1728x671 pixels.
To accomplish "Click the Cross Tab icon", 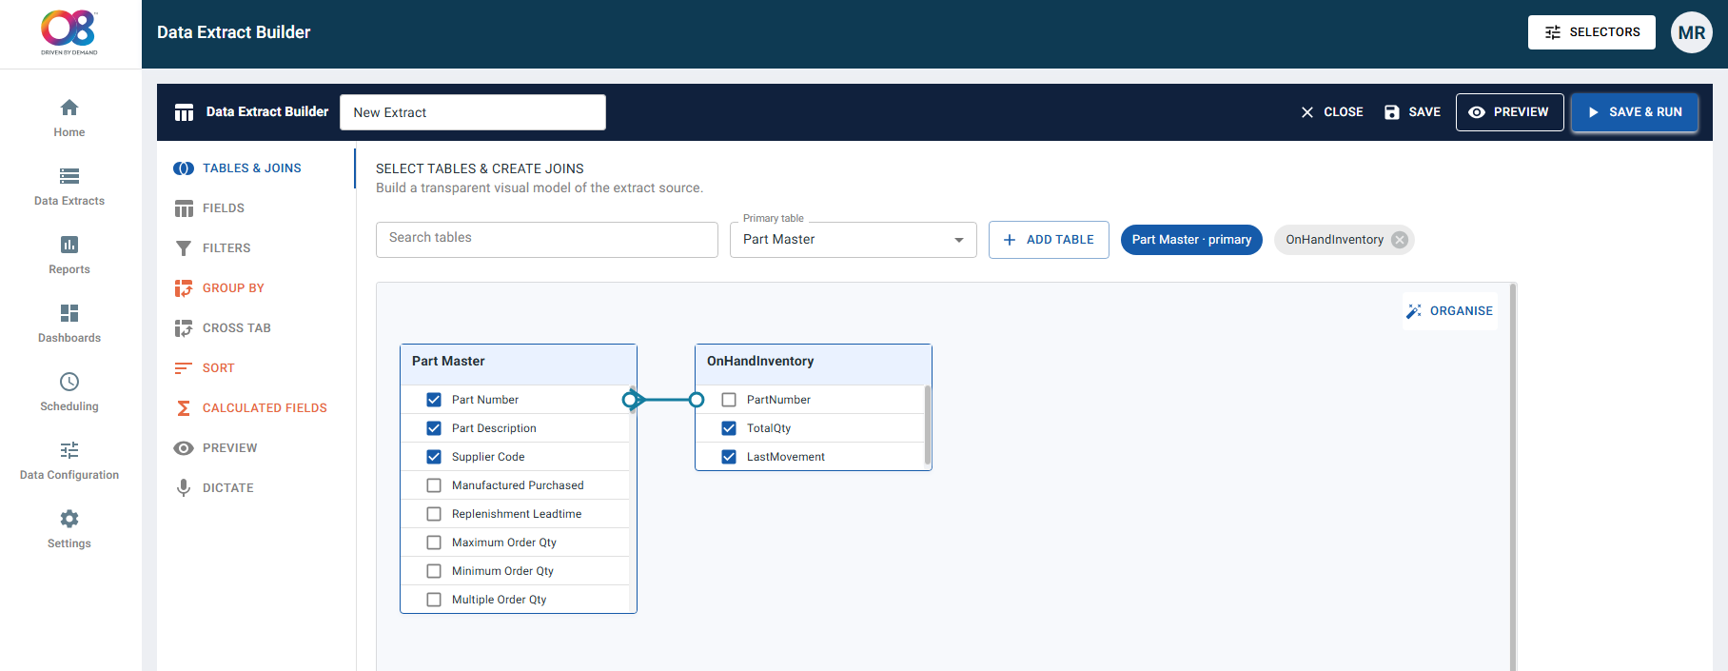I will [x=184, y=328].
